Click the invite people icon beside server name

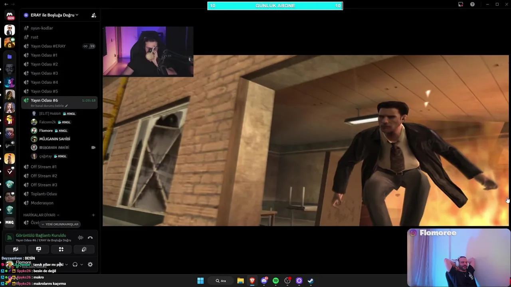pos(94,15)
